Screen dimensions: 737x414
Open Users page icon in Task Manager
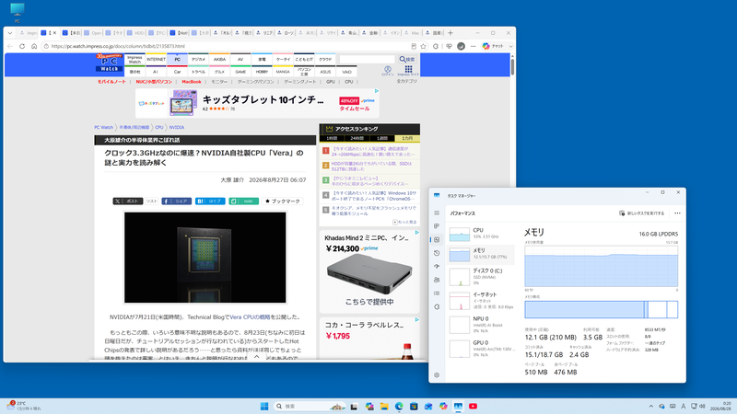tap(437, 280)
